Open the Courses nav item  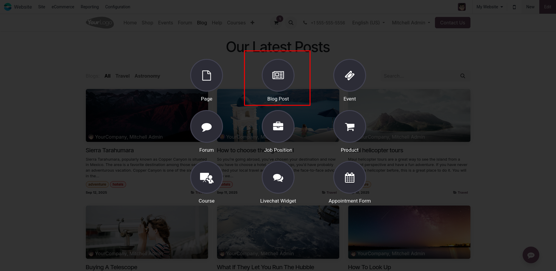click(x=236, y=23)
